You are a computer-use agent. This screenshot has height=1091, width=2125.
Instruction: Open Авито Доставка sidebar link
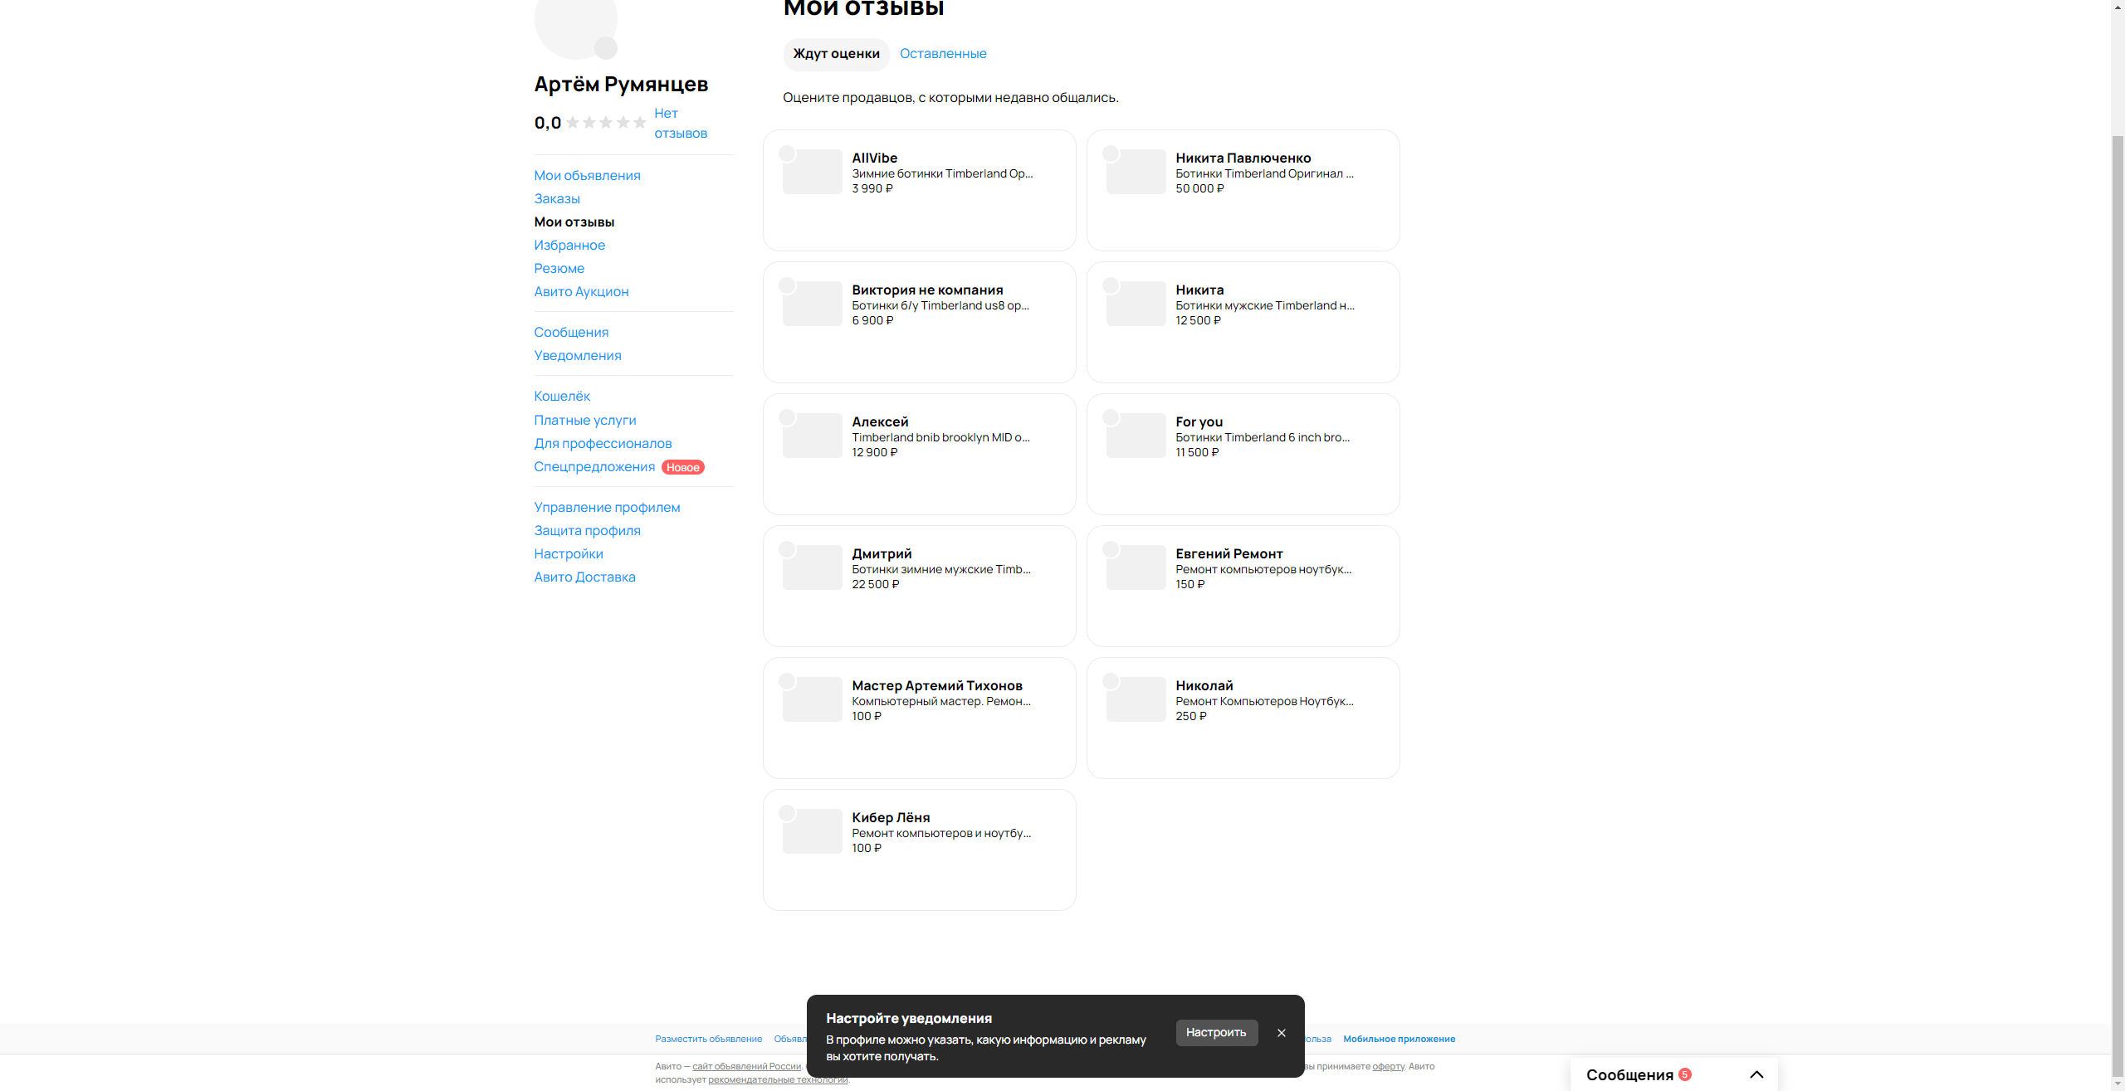pos(584,577)
